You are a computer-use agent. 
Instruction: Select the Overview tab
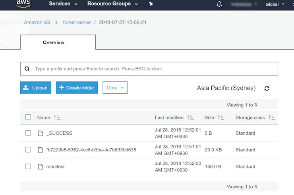tap(58, 42)
